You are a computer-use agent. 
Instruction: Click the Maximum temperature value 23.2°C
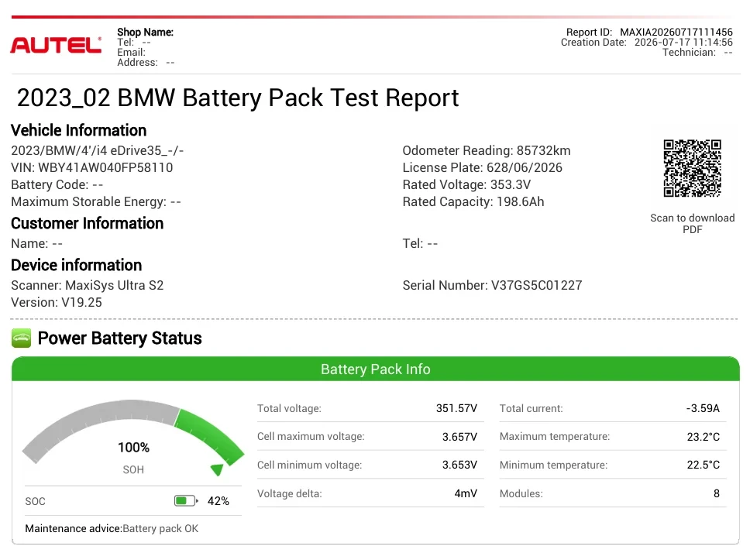click(x=704, y=436)
